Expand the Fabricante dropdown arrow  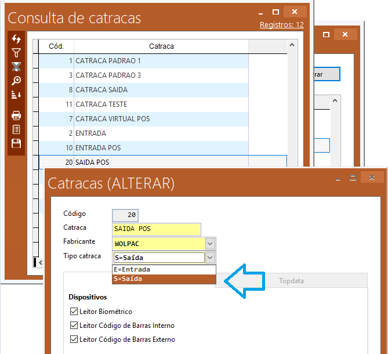tap(210, 244)
